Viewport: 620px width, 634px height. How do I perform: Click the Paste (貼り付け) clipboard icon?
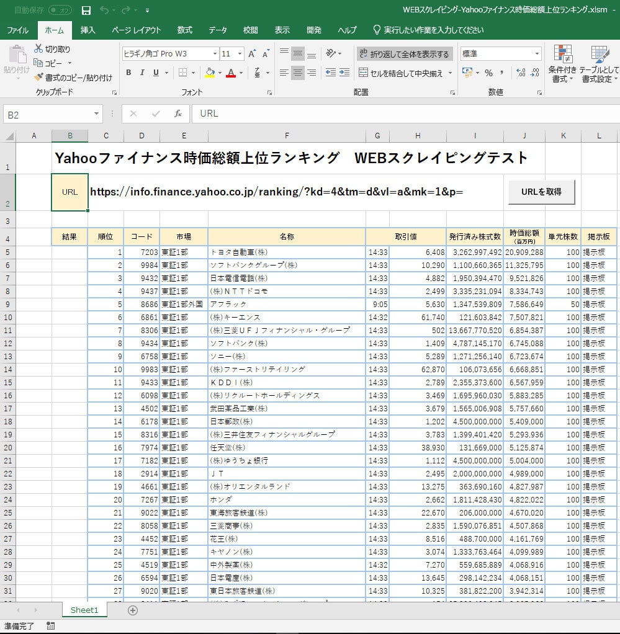[17, 55]
